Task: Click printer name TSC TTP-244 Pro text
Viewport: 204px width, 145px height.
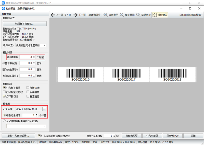Action: 27,28
